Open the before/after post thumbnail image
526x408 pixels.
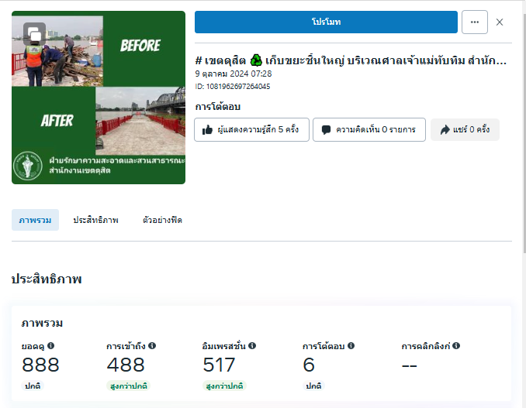(99, 98)
